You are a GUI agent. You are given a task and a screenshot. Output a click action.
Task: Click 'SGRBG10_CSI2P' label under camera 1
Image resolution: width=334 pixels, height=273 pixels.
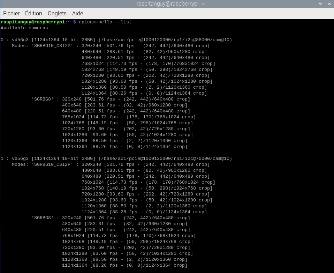point(52,164)
